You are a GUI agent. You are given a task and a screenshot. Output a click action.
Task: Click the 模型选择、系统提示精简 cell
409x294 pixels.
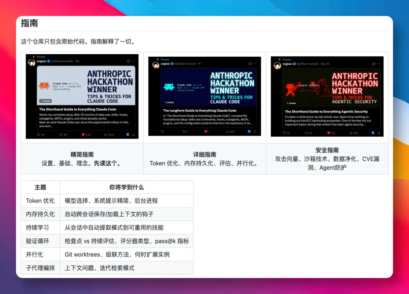(x=127, y=201)
